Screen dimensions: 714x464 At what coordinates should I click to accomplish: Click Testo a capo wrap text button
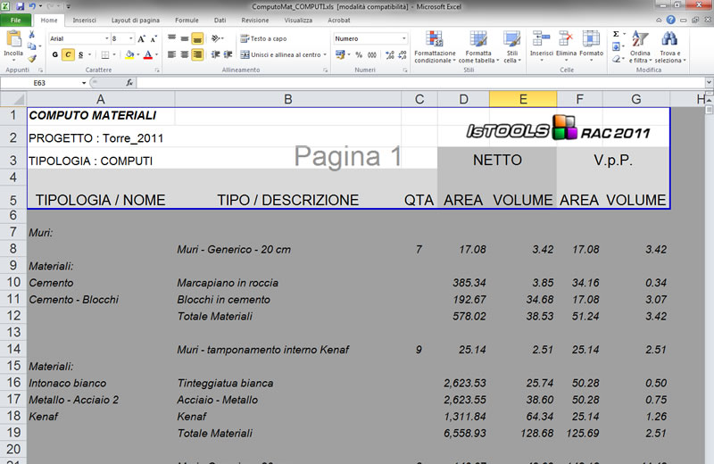tap(263, 38)
